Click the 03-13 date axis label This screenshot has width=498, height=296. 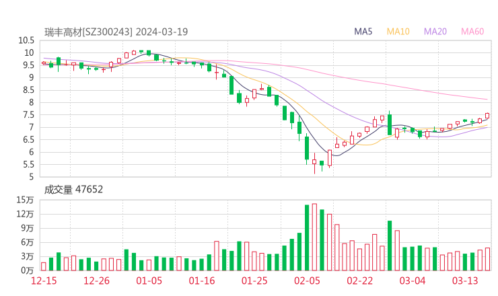coord(465,281)
